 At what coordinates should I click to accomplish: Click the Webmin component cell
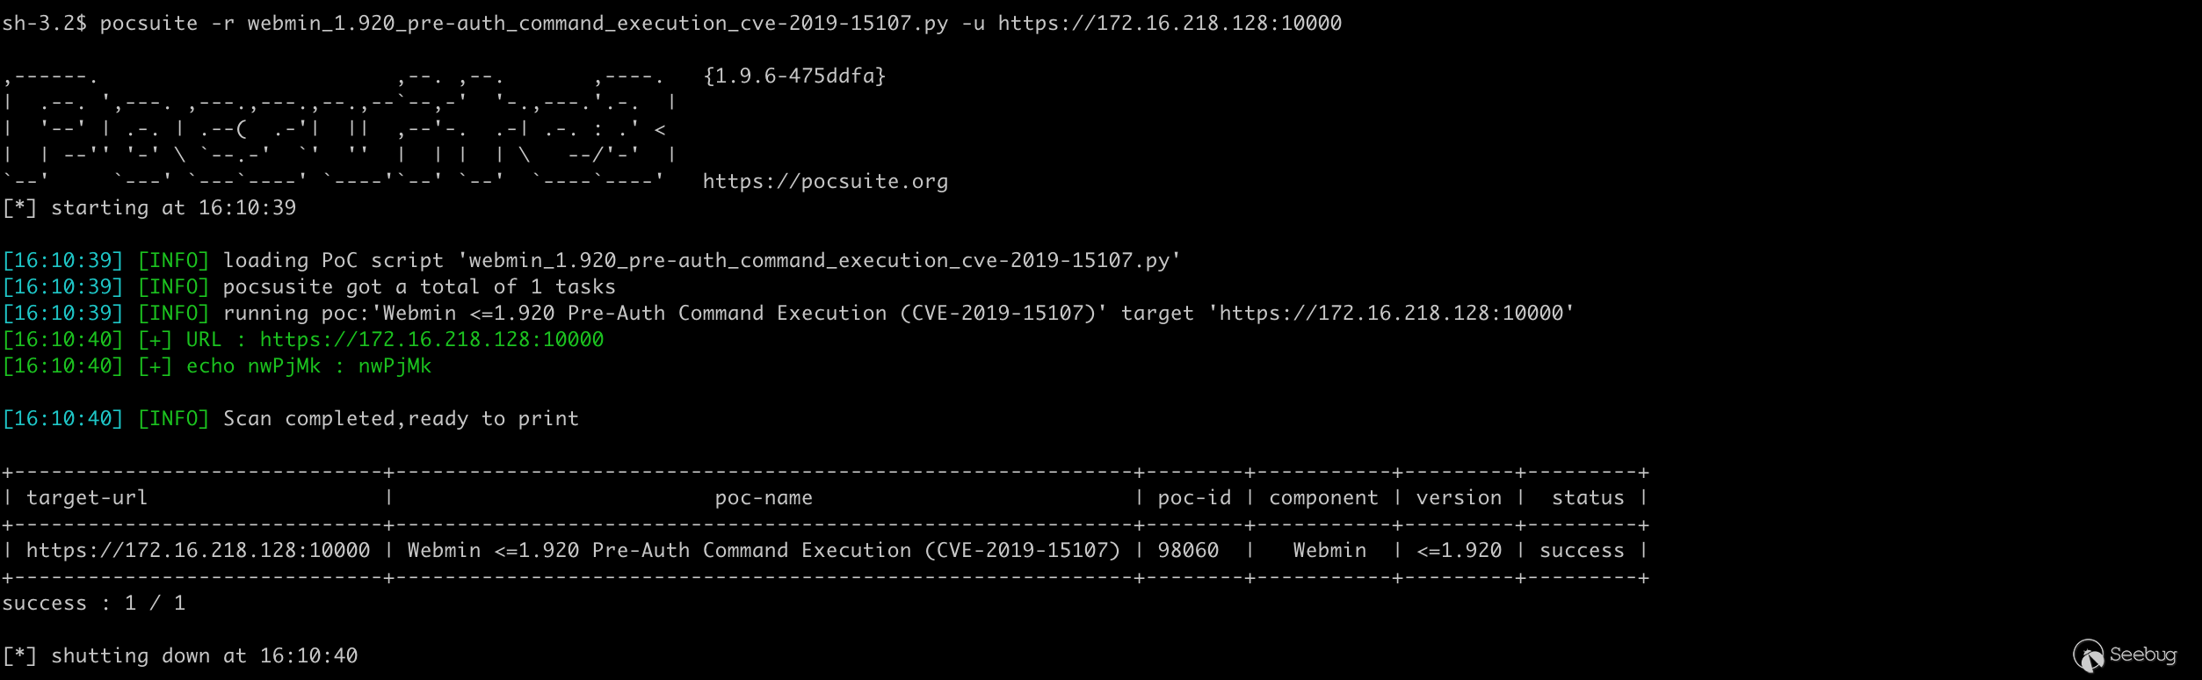[1329, 551]
